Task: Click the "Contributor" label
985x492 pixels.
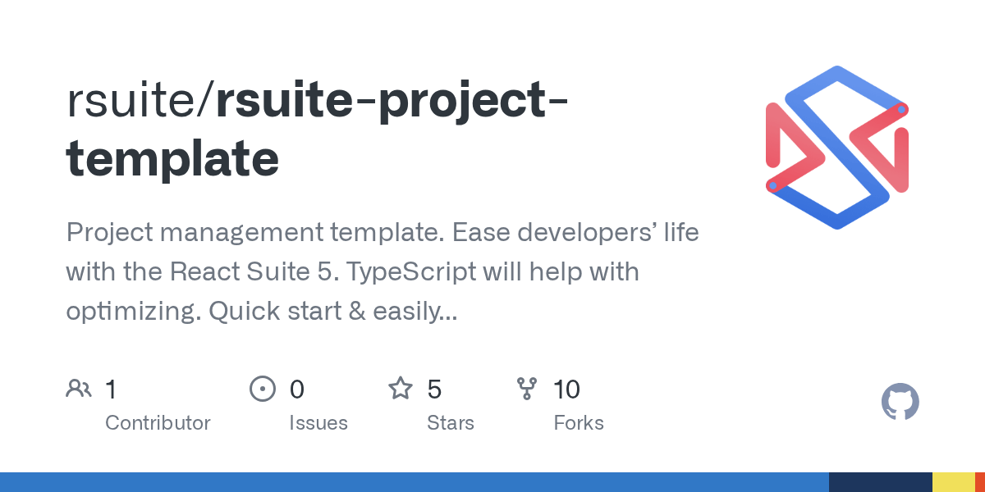Action: 158,423
